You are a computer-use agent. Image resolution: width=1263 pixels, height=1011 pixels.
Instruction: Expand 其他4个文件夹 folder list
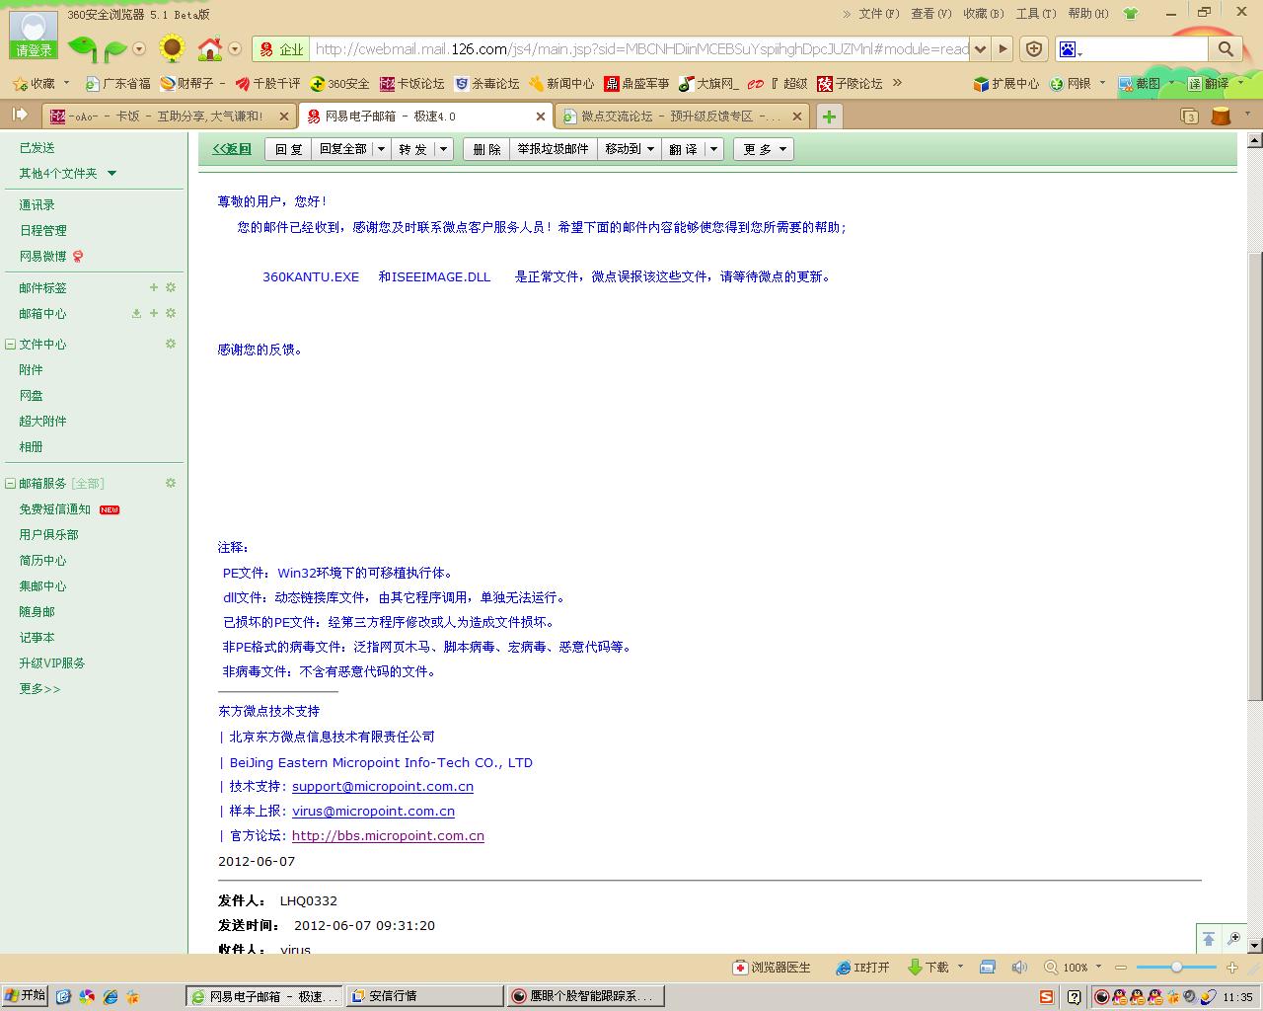click(111, 174)
